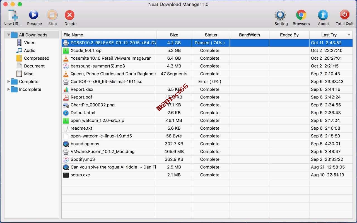The width and height of the screenshot is (357, 223).
Task: Click the PDF icon of Report.pdf
Action: 66,97
